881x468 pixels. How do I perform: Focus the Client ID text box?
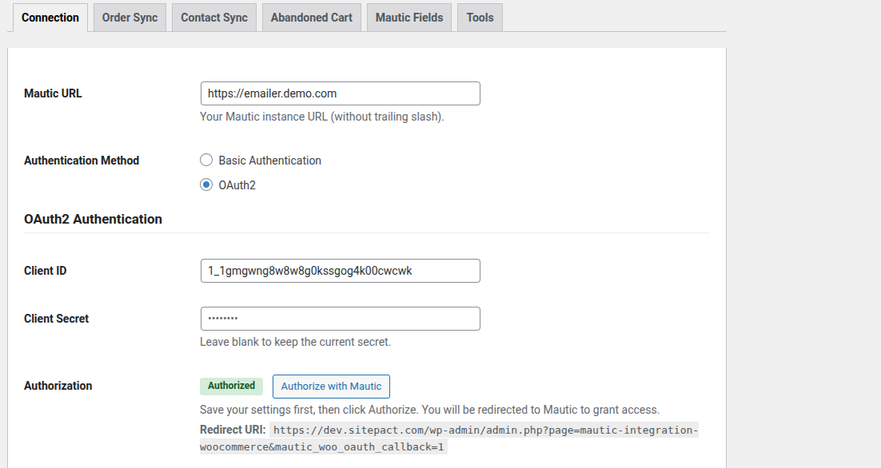click(x=340, y=271)
